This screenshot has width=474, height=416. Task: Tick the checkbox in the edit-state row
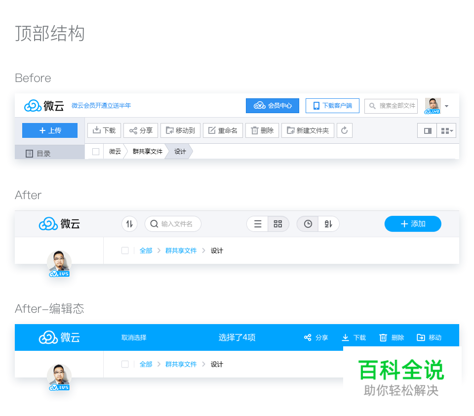(125, 364)
